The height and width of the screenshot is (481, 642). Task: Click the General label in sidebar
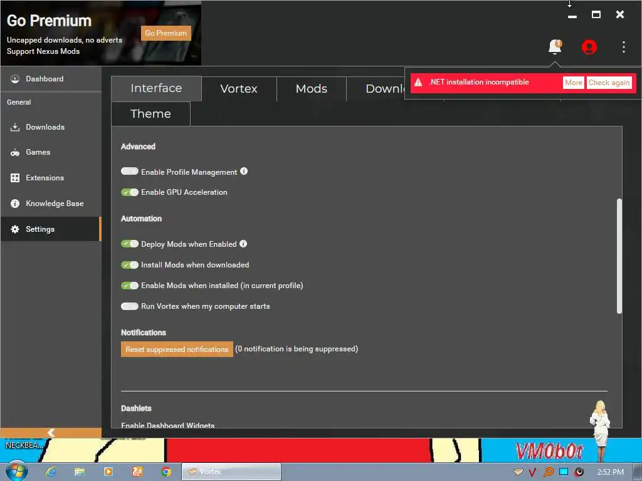(x=19, y=102)
